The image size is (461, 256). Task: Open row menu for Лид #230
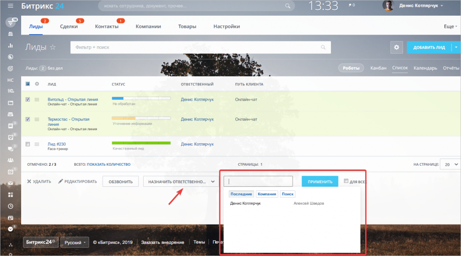click(37, 144)
